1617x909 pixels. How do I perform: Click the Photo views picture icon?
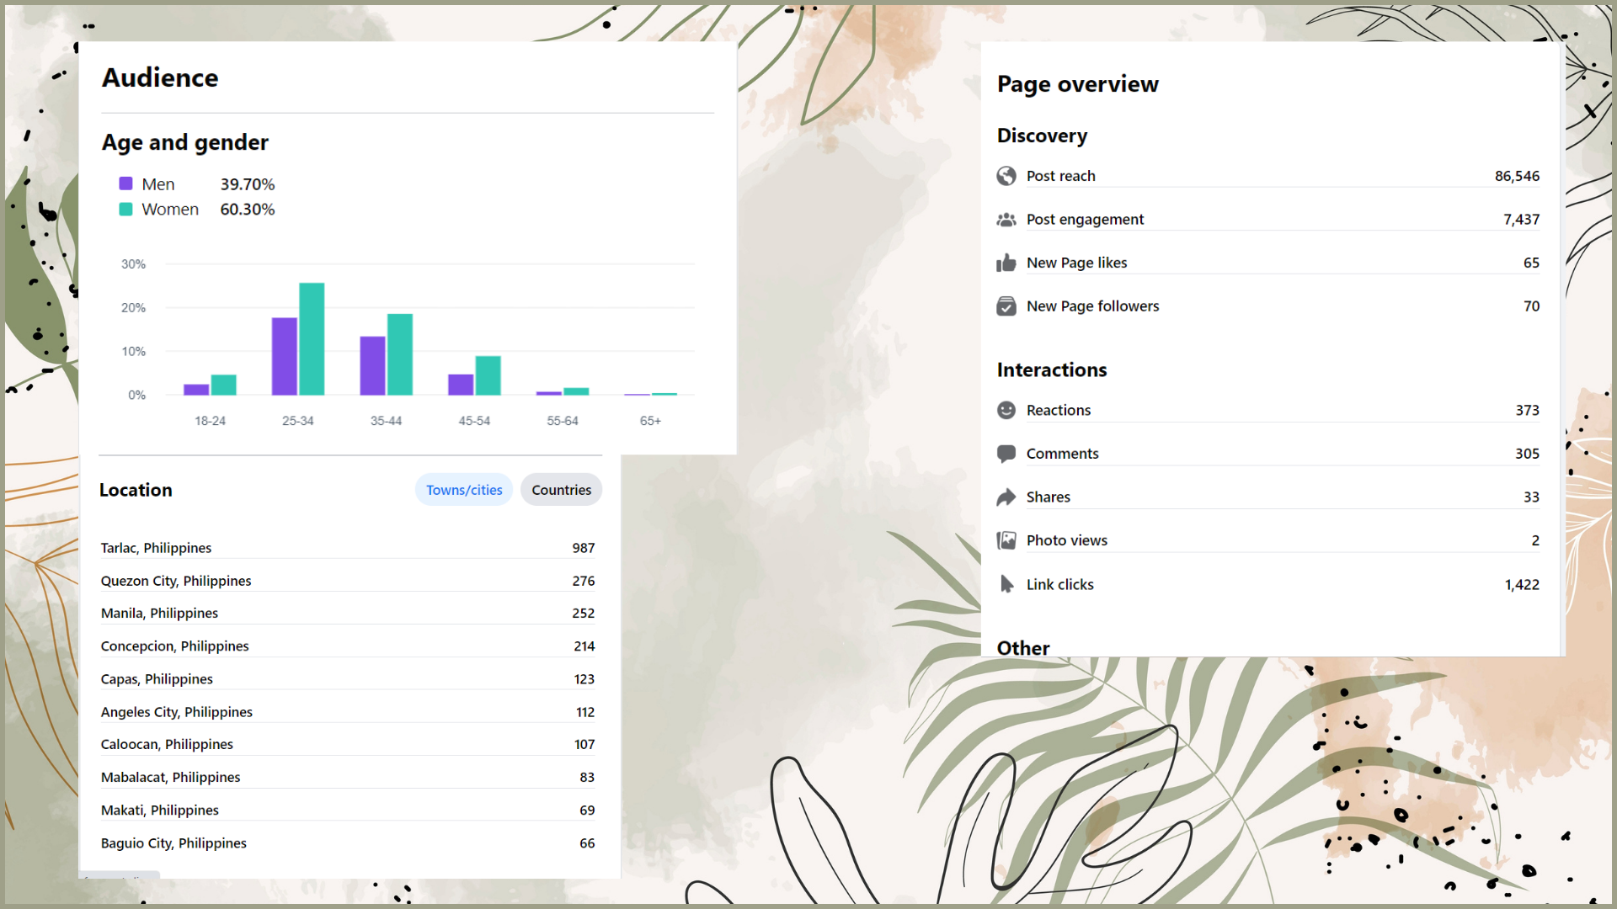(1006, 540)
